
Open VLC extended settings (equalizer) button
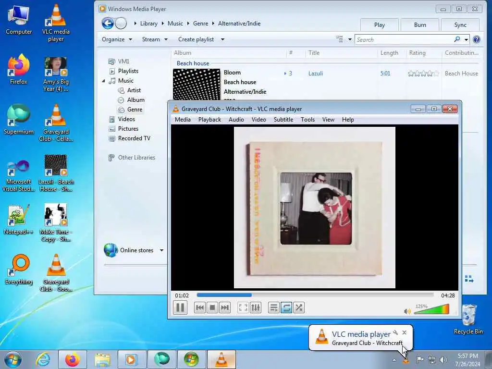coord(256,307)
